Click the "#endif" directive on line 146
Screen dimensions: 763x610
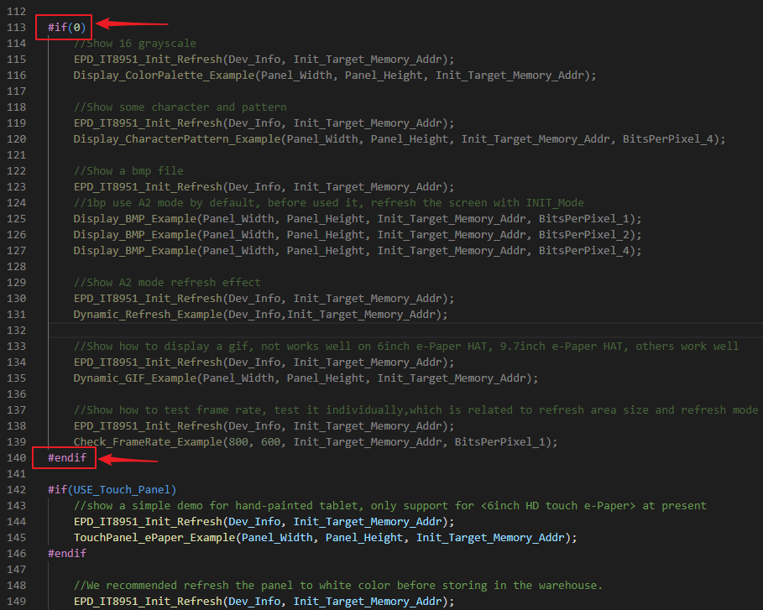pos(66,553)
